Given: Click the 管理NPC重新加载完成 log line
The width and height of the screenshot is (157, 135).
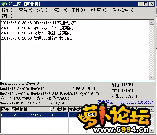Looking at the screenshot, I should (x=38, y=38).
